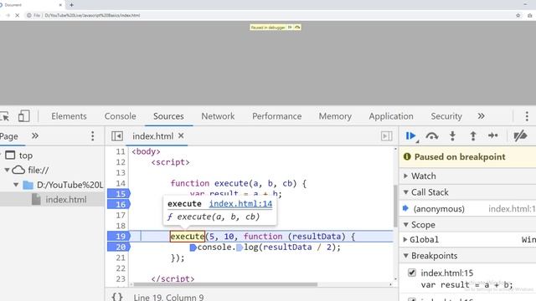Collapse the file:// tree node
Viewport: 536px width, 301px height.
tap(7, 170)
